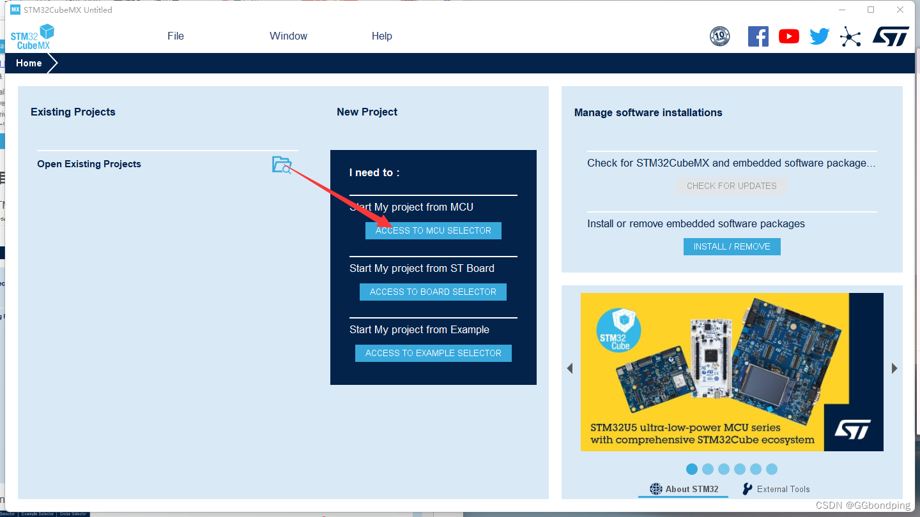The height and width of the screenshot is (517, 920).
Task: Click Start My project from Example text
Action: [x=419, y=330]
